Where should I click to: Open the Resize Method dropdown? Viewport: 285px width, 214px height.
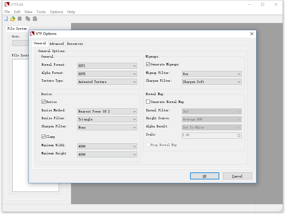coord(107,111)
